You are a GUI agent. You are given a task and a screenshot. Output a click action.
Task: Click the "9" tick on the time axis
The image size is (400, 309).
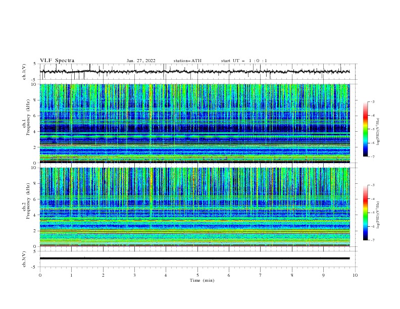323,275
